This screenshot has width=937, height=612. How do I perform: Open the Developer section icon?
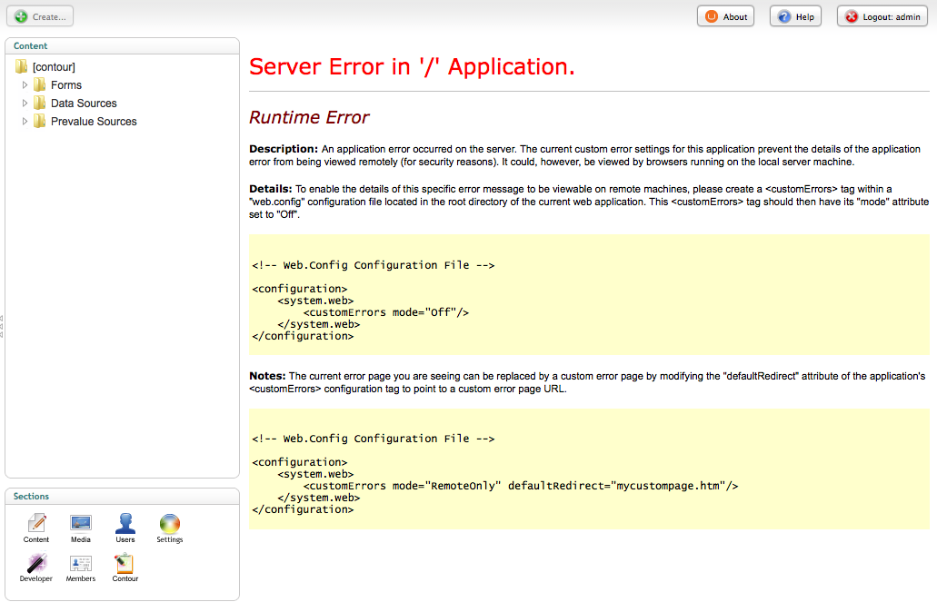pyautogui.click(x=36, y=564)
